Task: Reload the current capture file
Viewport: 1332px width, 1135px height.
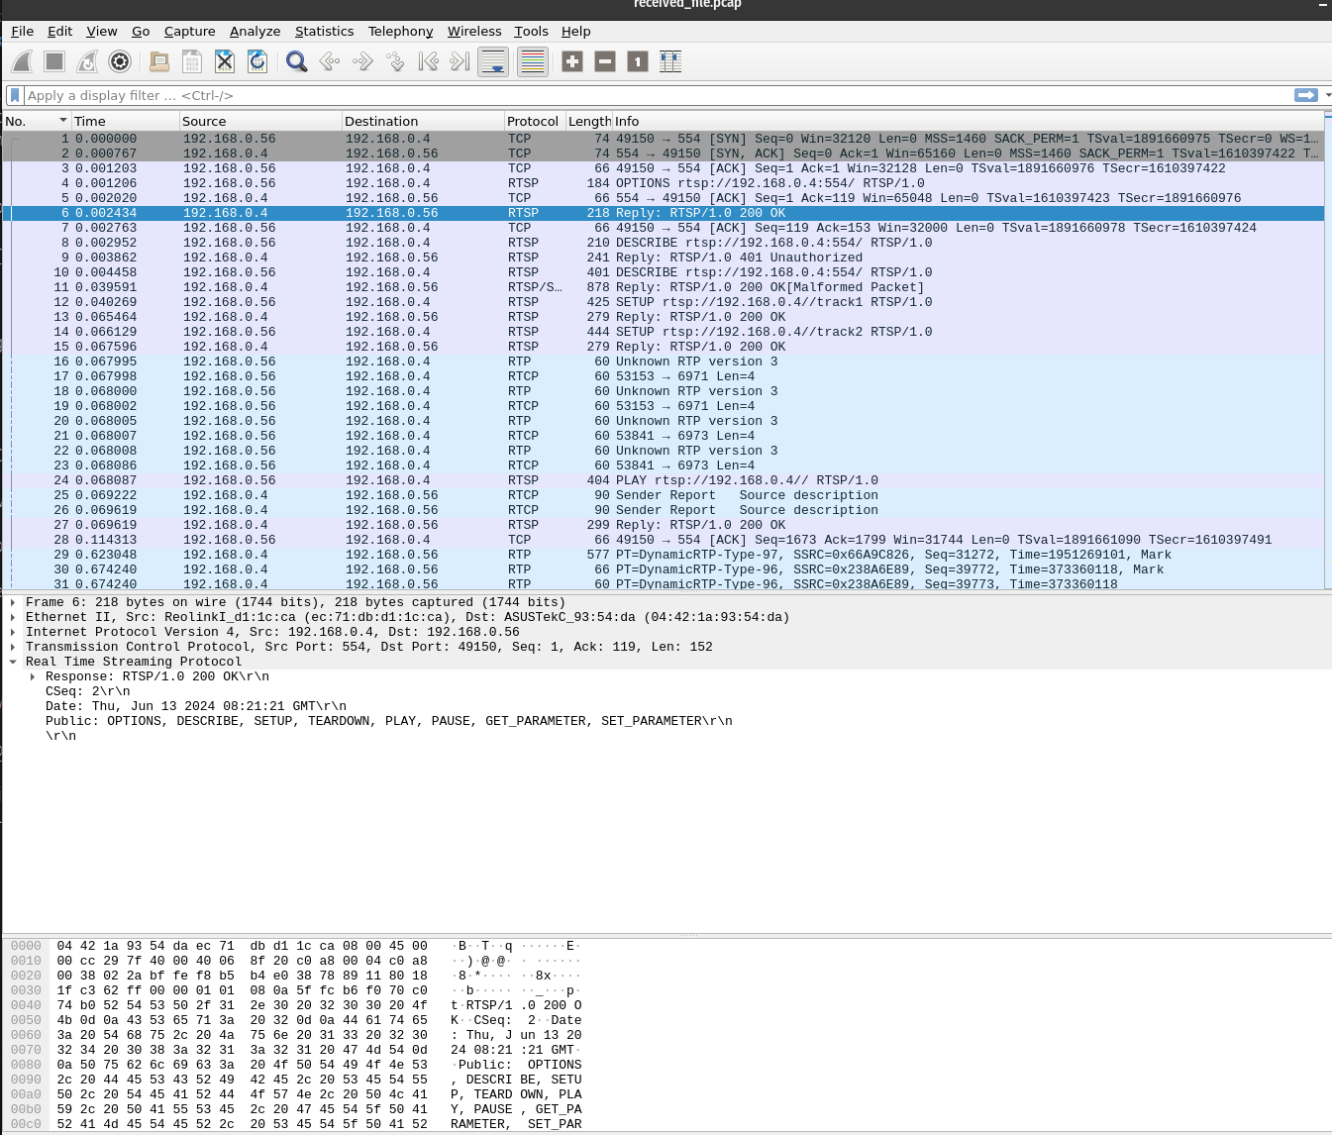Action: pos(257,61)
